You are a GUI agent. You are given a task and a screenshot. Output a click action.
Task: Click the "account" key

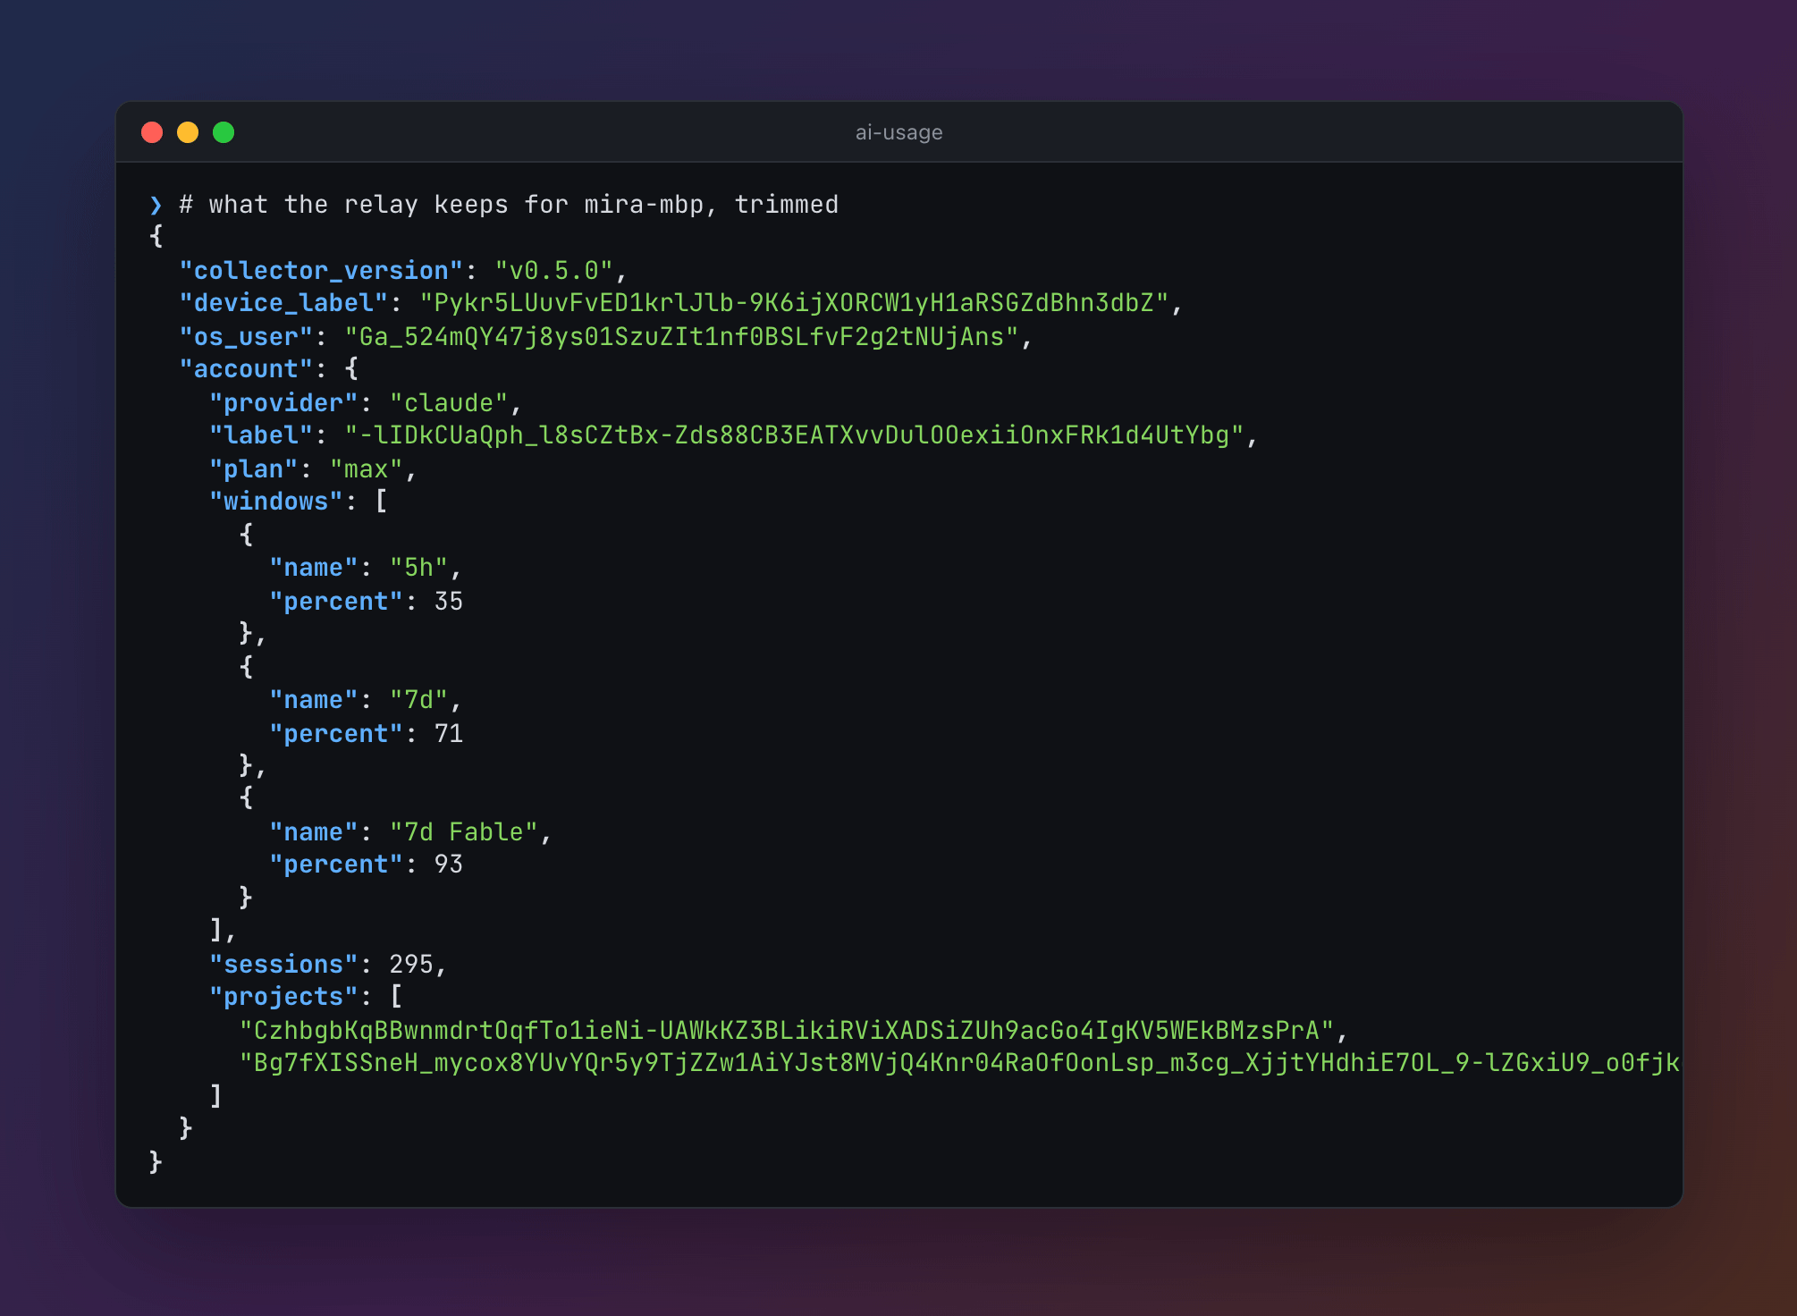(246, 369)
